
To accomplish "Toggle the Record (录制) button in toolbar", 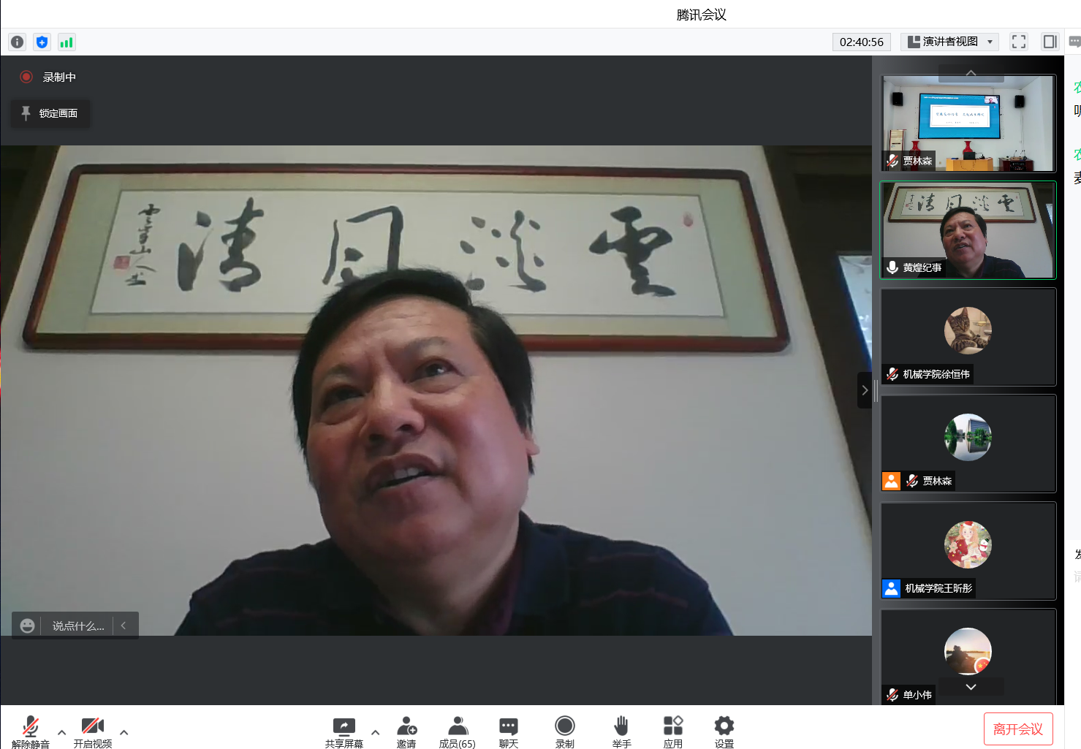I will [x=564, y=731].
